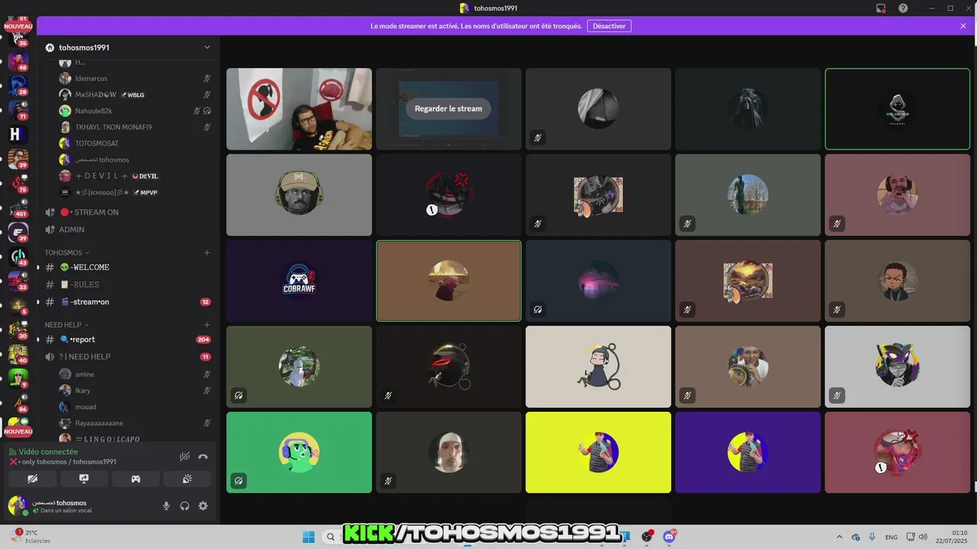Image resolution: width=977 pixels, height=549 pixels.
Task: Select user Nahoule82k in voice list
Action: (135, 111)
